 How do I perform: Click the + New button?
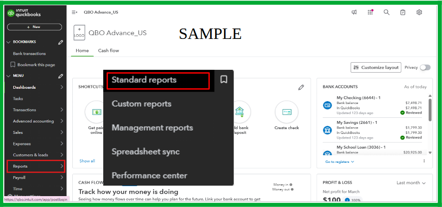34,27
